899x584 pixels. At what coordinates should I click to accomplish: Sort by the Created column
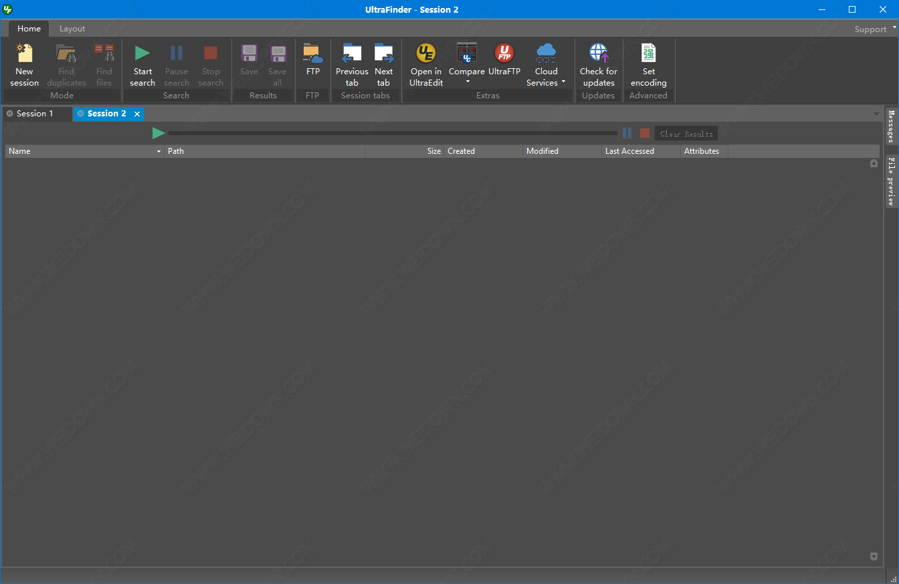484,151
